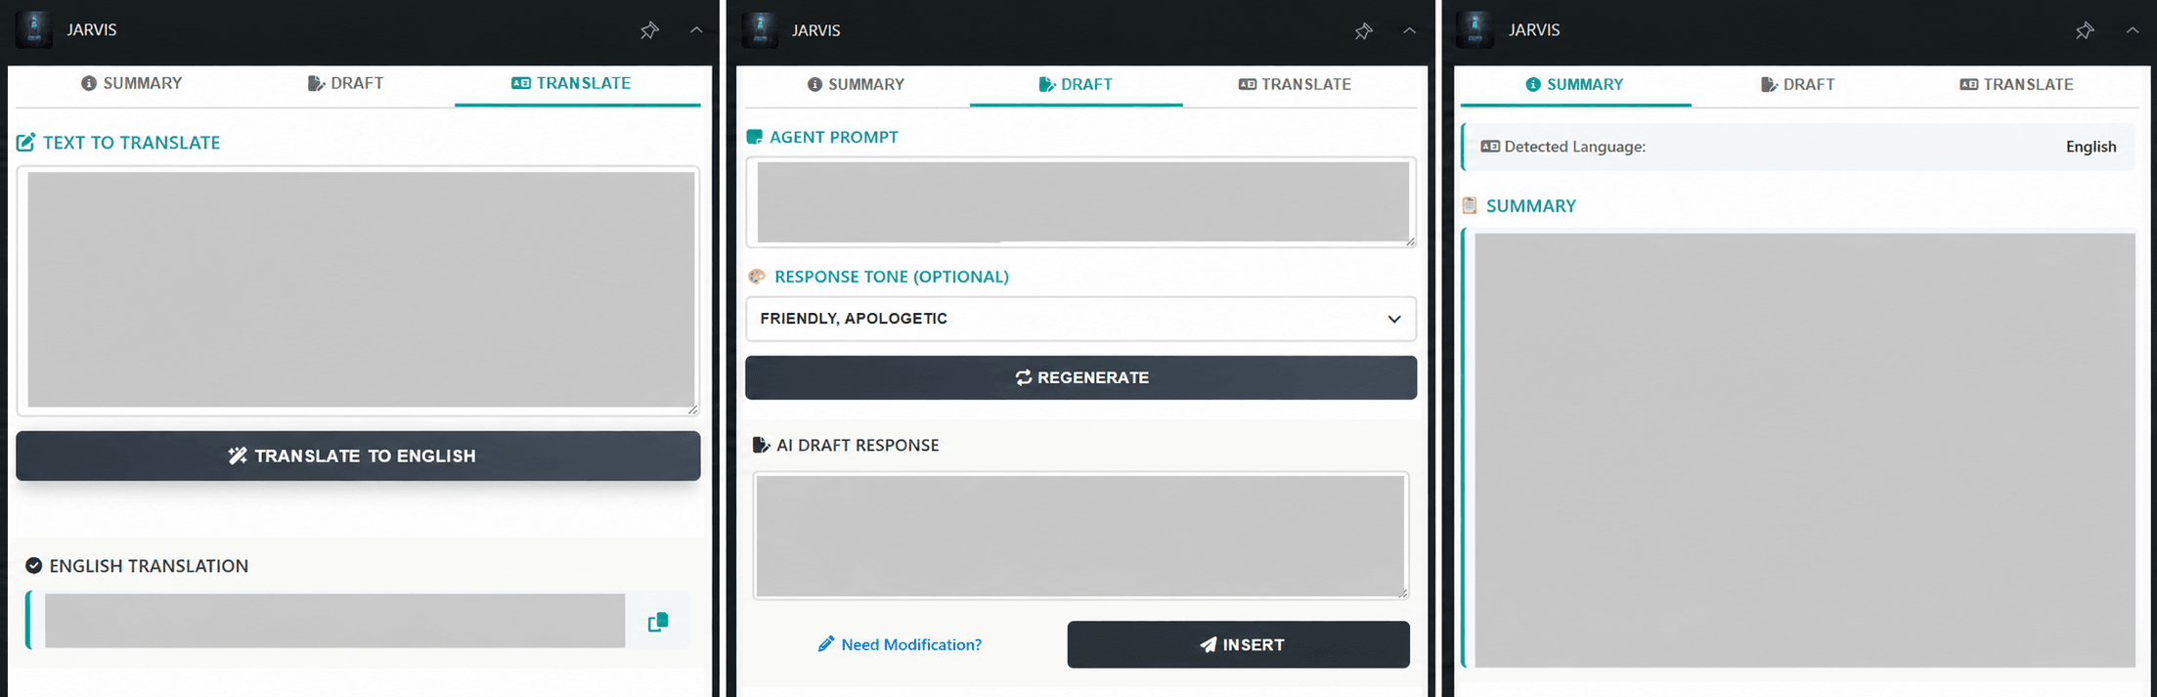Viewport: 2157px width, 697px height.
Task: Click the Insert button
Action: click(x=1238, y=644)
